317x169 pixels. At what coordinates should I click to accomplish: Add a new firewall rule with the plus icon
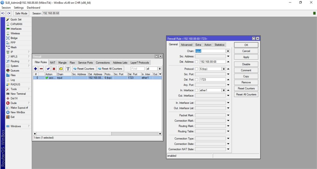pyautogui.click(x=36, y=69)
